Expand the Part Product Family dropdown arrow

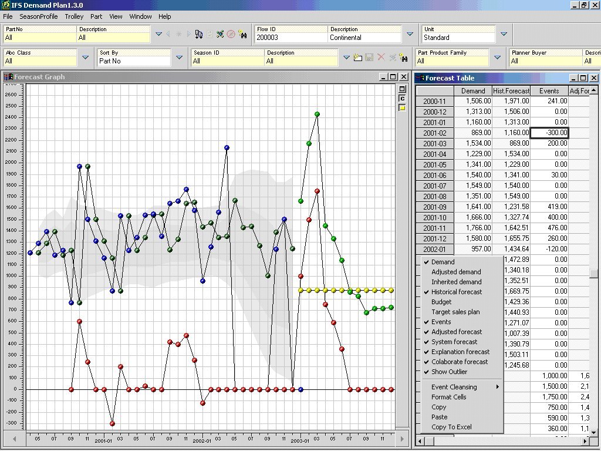[498, 58]
